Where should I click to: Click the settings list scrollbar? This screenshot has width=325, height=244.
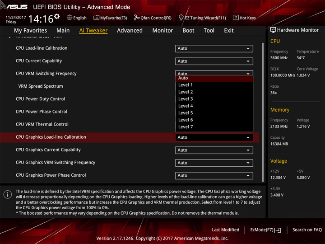(263, 112)
